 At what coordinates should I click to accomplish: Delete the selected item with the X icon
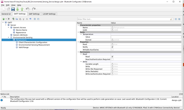(x=9, y=19)
